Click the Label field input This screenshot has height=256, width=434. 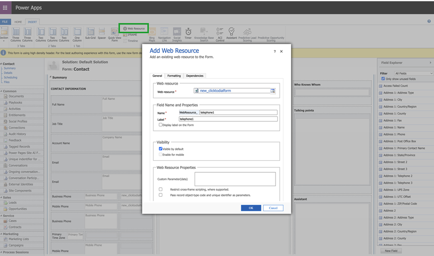point(228,119)
